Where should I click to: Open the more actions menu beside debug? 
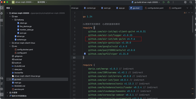click(173, 2)
